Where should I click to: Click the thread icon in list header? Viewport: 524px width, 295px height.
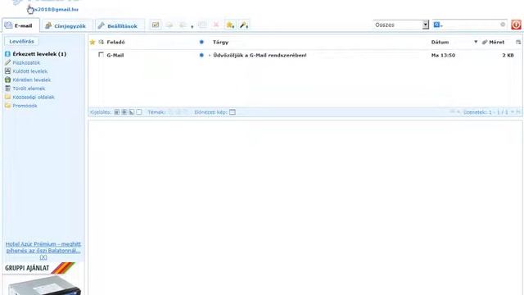coord(102,42)
